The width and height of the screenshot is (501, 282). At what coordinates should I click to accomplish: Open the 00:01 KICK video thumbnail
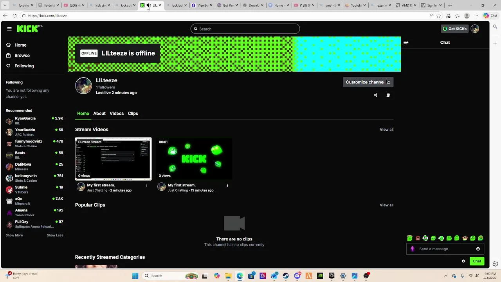tap(194, 159)
